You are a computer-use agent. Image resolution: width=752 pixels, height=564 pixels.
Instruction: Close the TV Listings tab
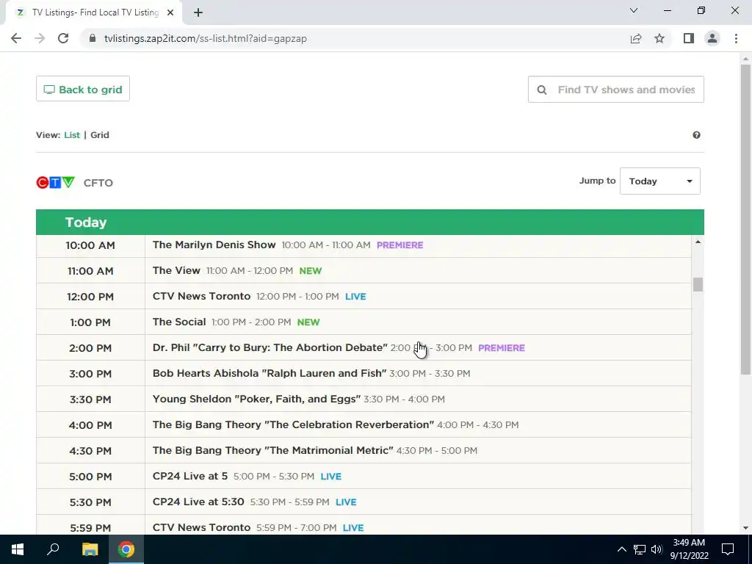point(170,12)
